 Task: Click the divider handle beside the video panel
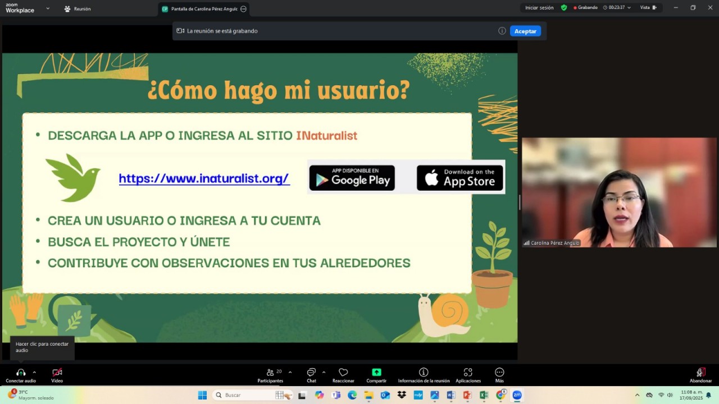(520, 202)
